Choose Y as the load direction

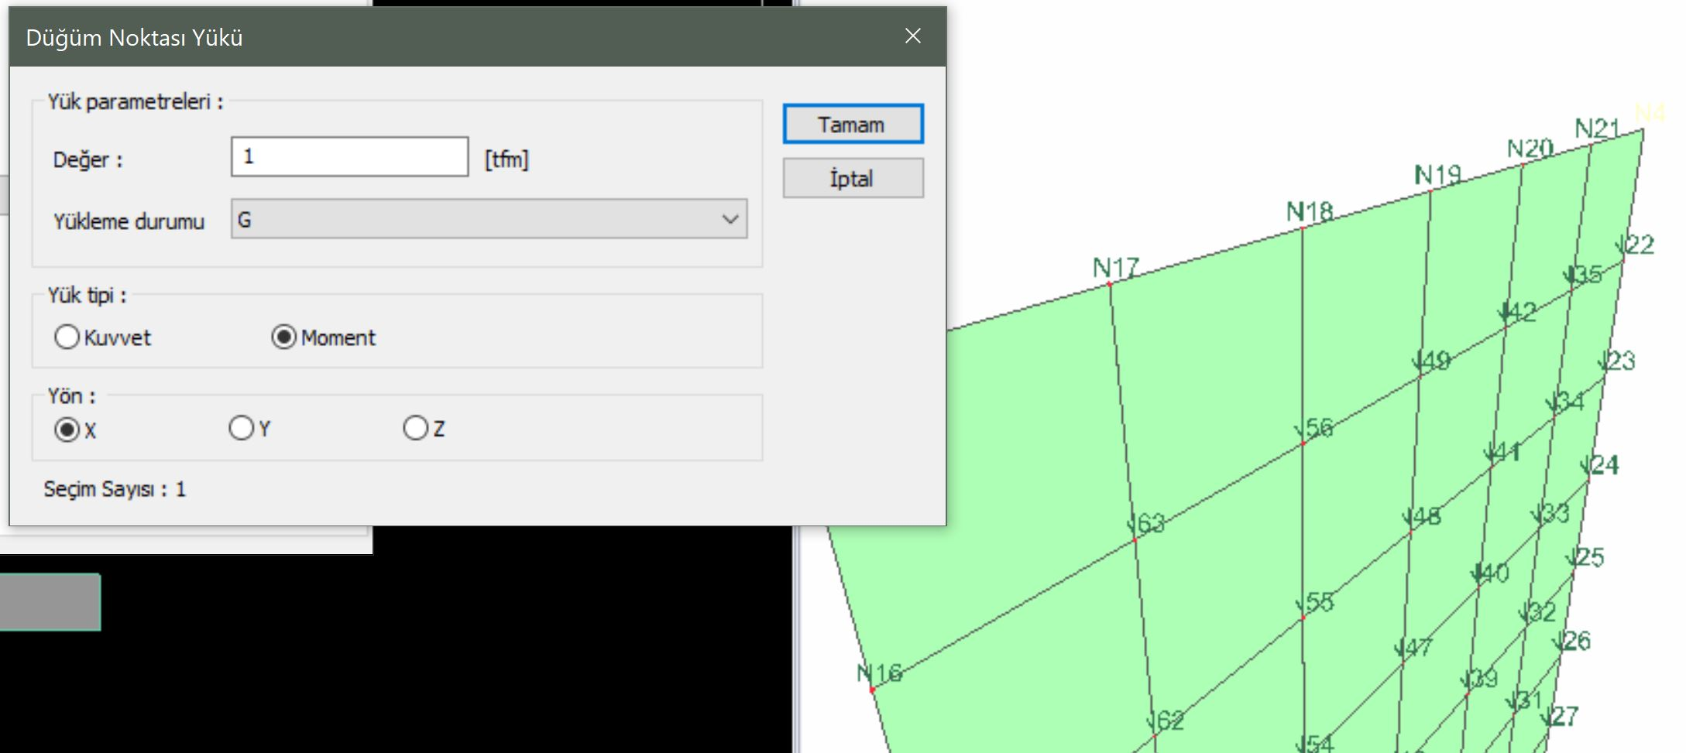[242, 428]
